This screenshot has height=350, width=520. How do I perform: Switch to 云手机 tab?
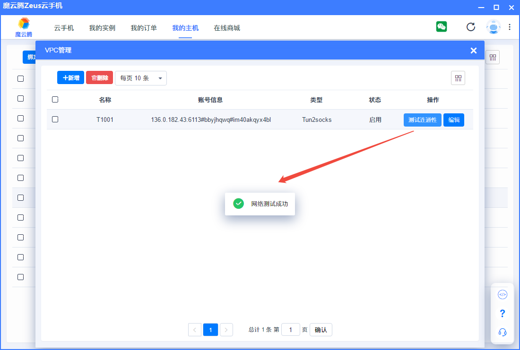coord(64,28)
